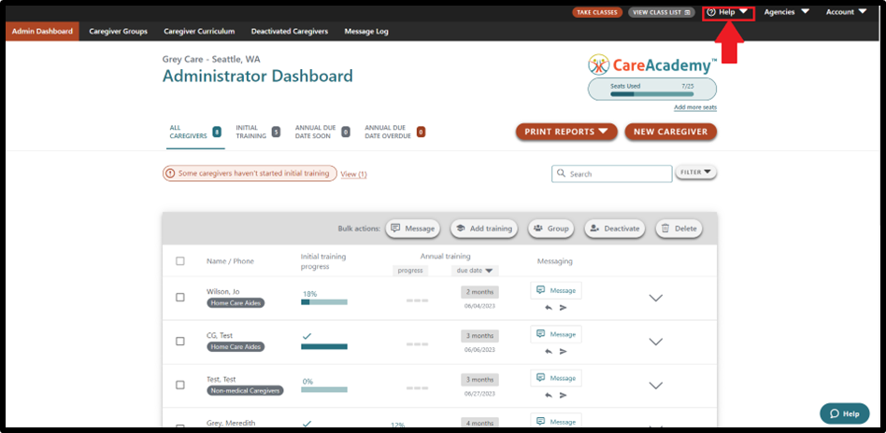Open Caregiver Groups tab
Screen dimensions: 886x433
click(x=118, y=31)
